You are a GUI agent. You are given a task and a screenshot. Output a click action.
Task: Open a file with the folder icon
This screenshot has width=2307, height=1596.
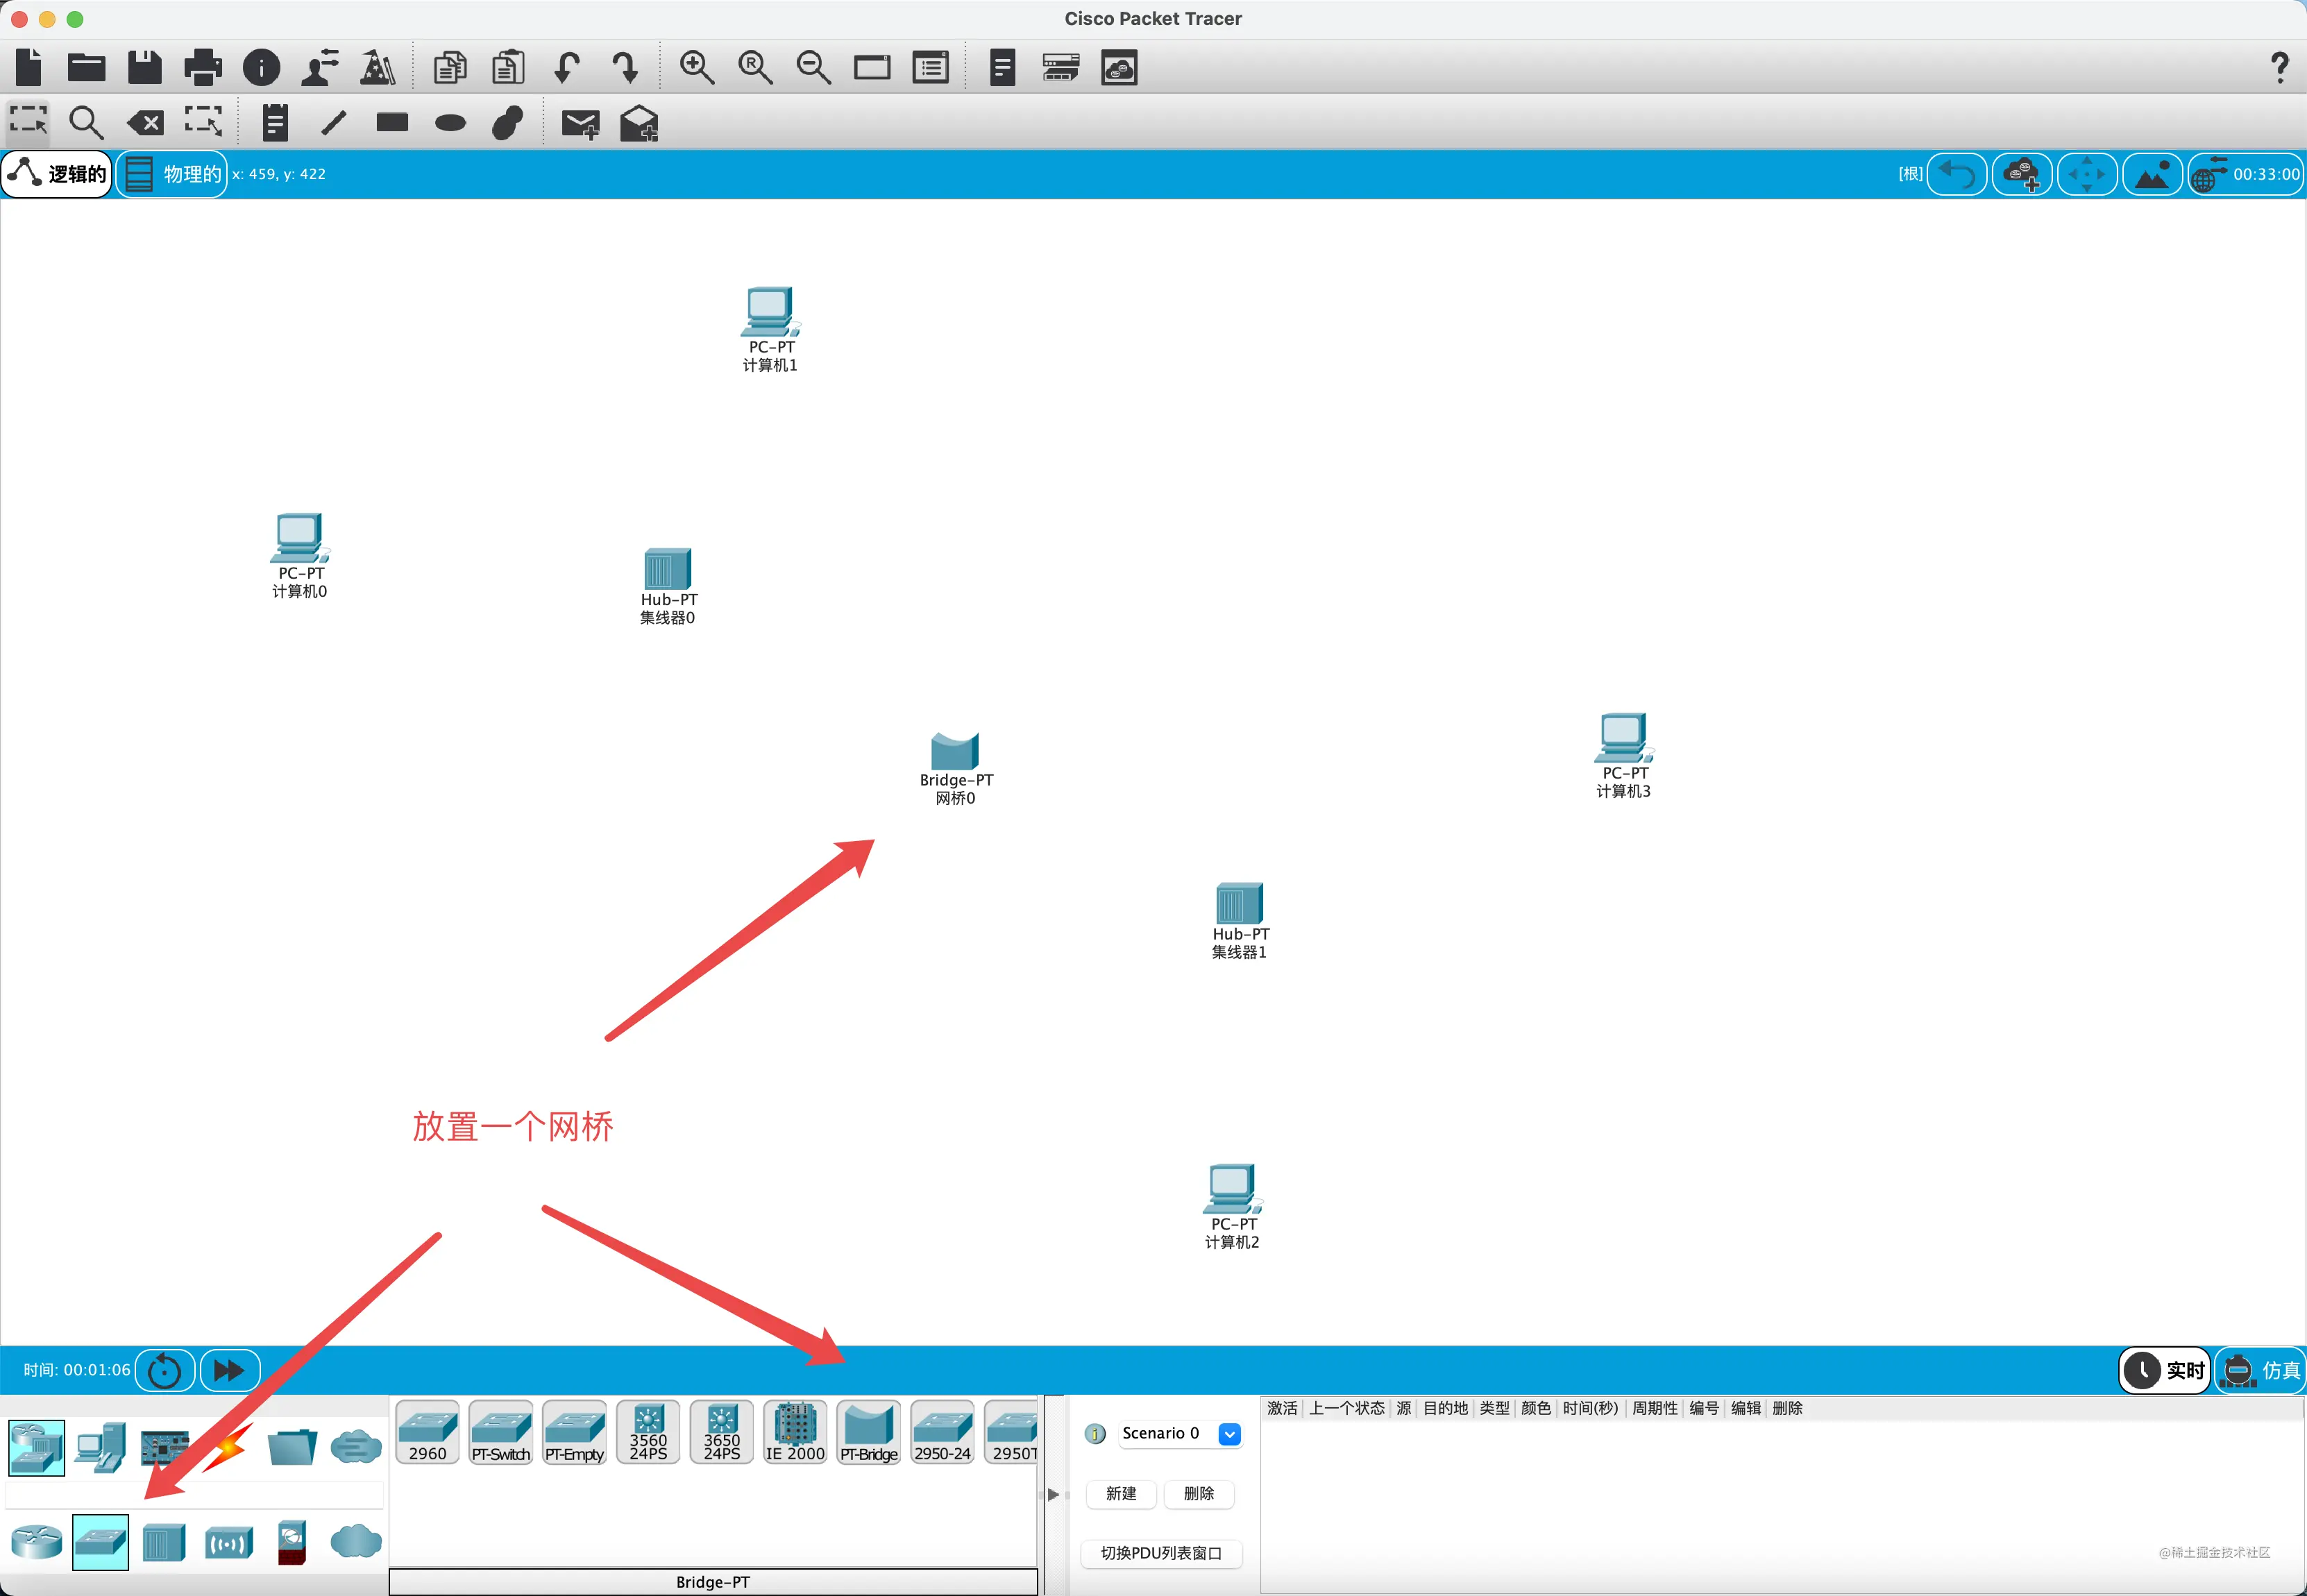click(x=86, y=67)
